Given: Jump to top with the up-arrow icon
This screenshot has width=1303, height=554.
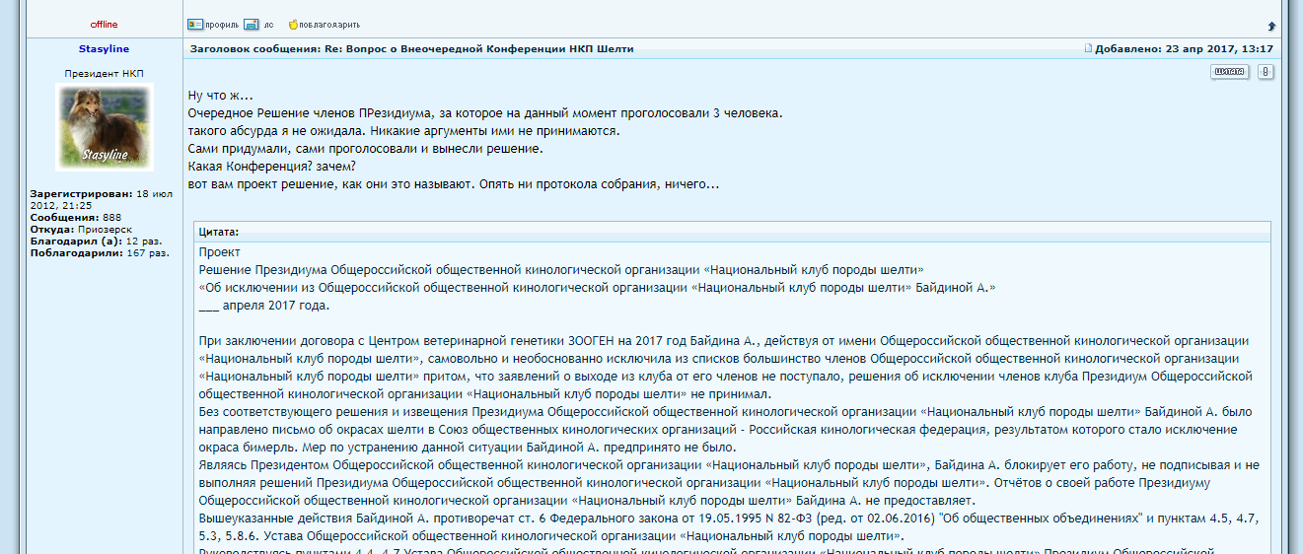Looking at the screenshot, I should [1271, 26].
